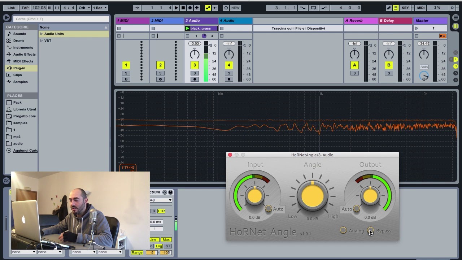Save the Spectrum device preset

[x=171, y=192]
